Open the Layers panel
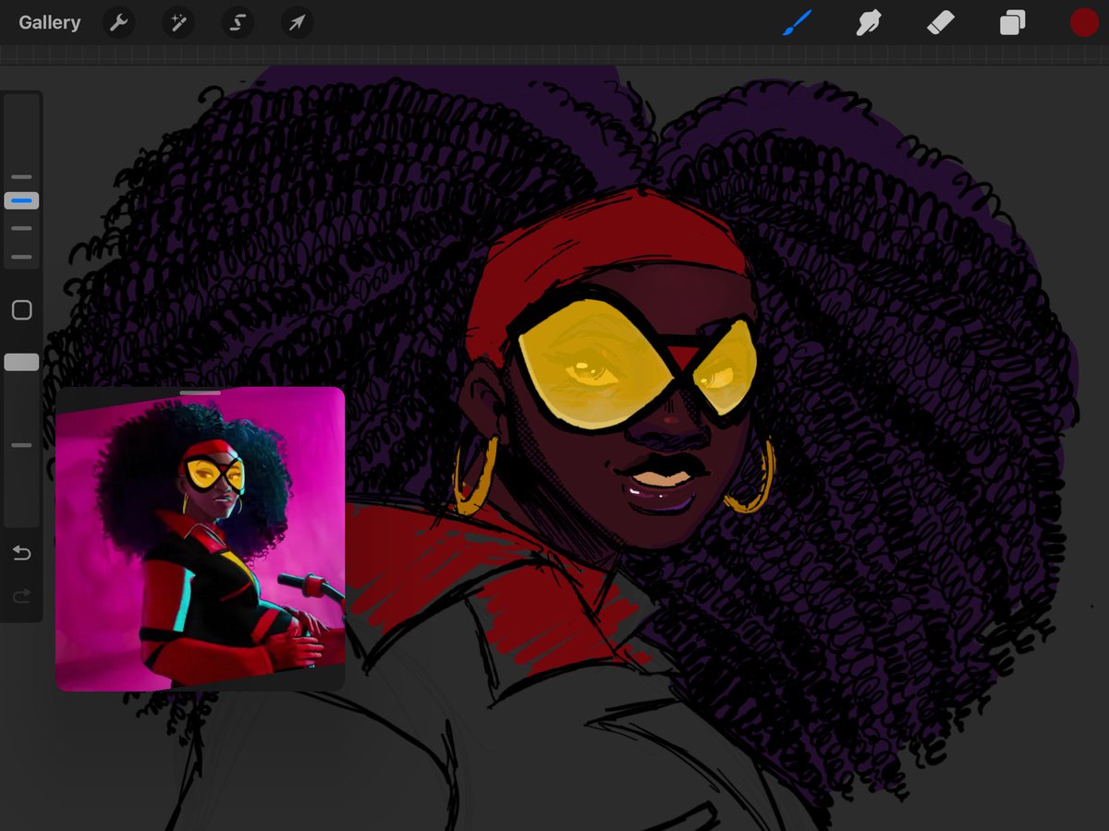The width and height of the screenshot is (1109, 831). (x=1012, y=23)
